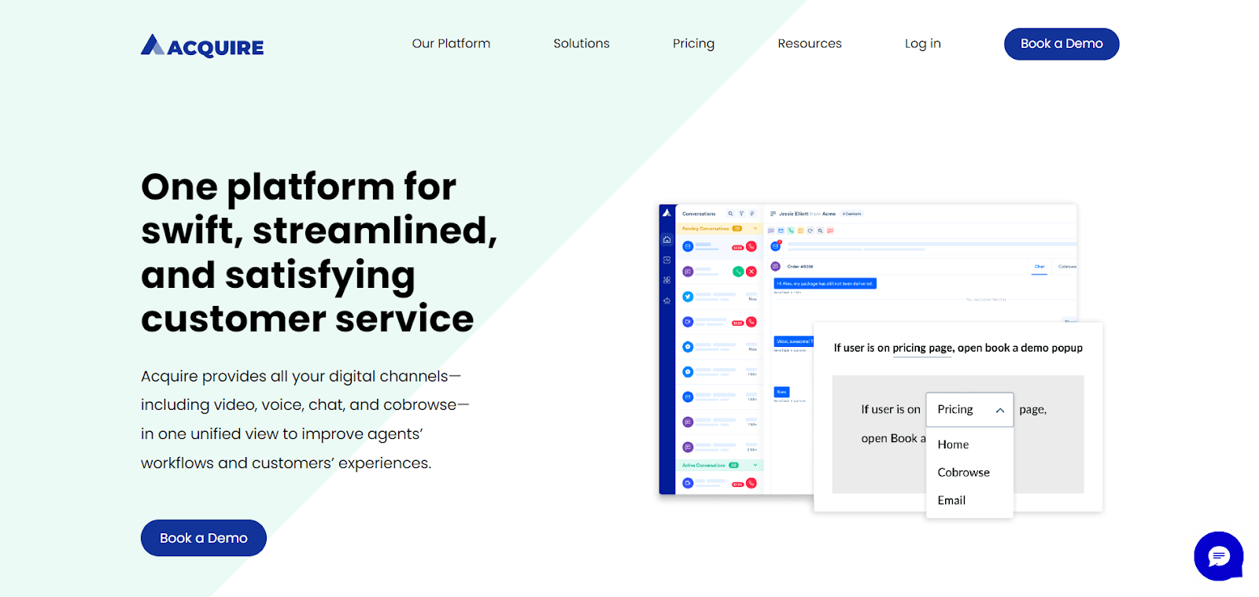Screen dimensions: 1259x597
Task: Click the red call button on the top email conversation
Action: pos(751,247)
